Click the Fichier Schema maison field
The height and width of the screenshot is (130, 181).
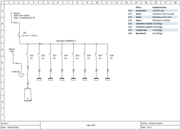160,123
